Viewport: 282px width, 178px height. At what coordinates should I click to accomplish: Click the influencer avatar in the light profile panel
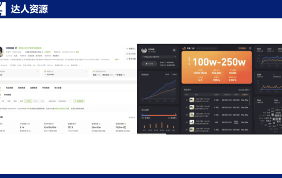[1, 52]
